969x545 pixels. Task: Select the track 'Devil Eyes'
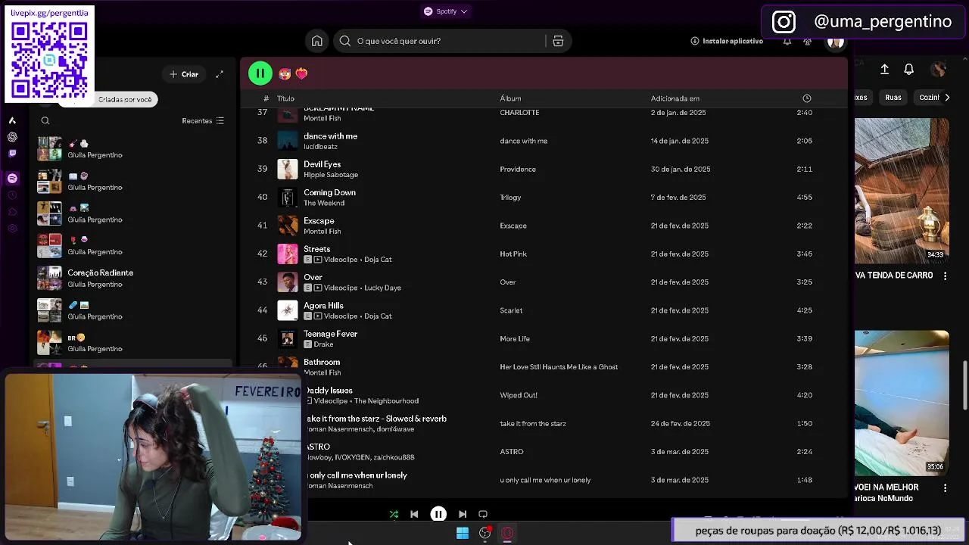click(322, 164)
